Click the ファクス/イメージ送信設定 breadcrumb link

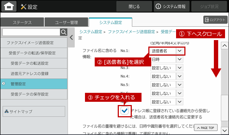tap(131, 32)
